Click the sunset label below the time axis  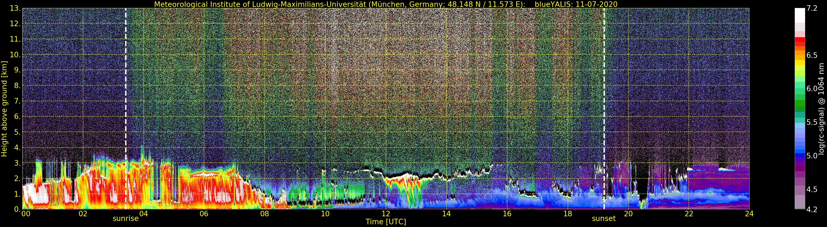[604, 219]
